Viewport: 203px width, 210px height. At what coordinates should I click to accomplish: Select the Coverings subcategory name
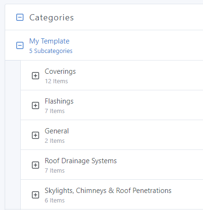coord(60,71)
